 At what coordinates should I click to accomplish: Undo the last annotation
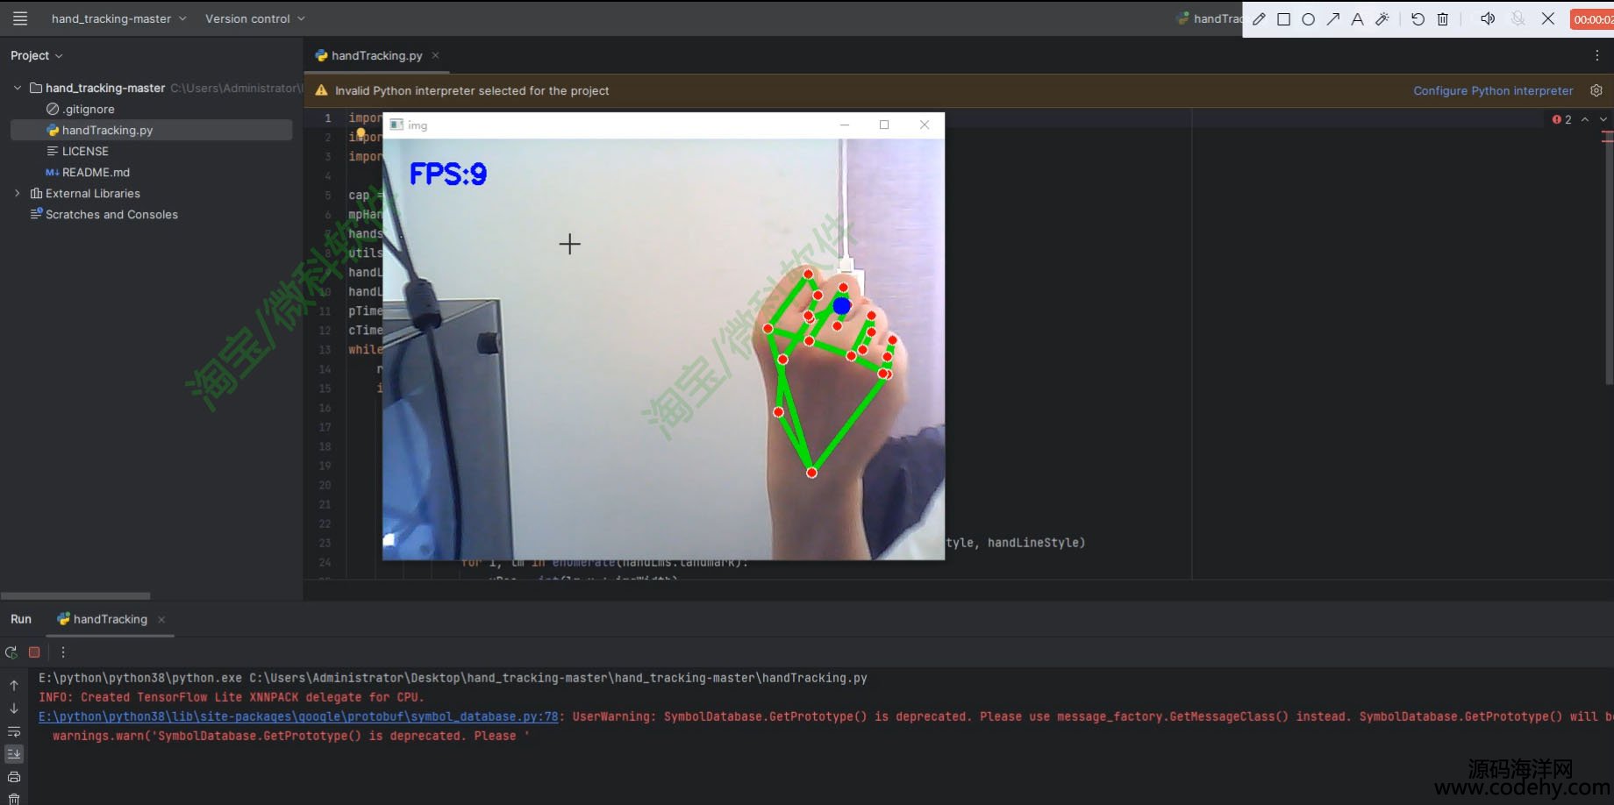pyautogui.click(x=1418, y=19)
